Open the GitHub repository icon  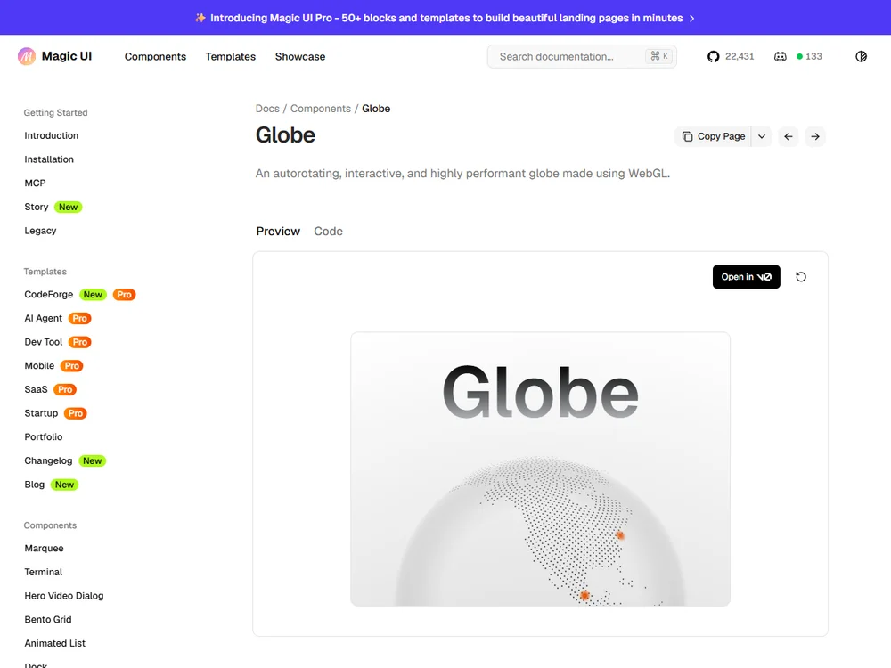713,56
